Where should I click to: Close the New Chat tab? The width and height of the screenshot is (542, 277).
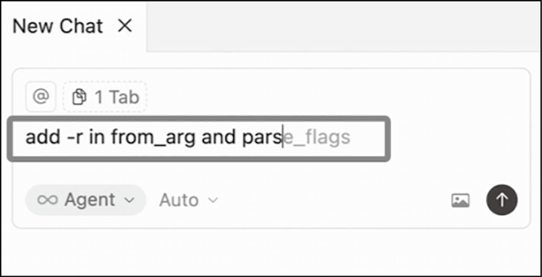[125, 26]
